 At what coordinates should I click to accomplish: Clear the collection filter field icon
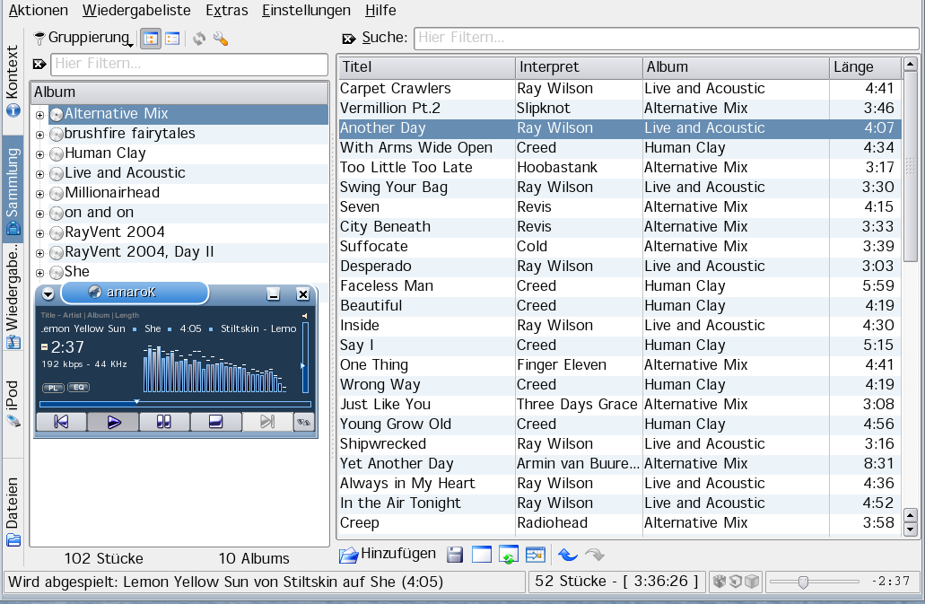(x=39, y=64)
